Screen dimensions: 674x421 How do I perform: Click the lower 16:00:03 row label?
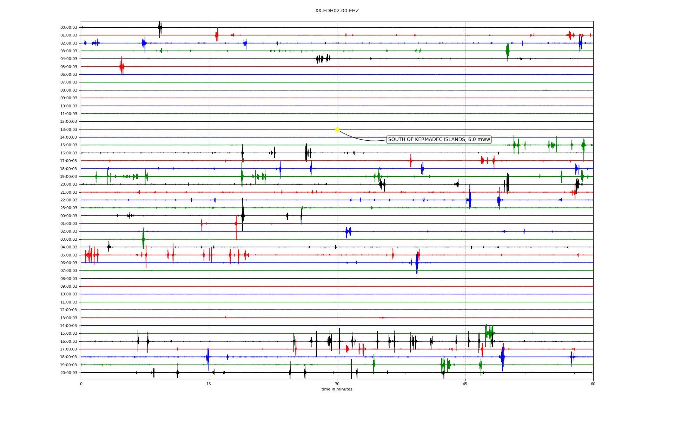[x=69, y=341]
